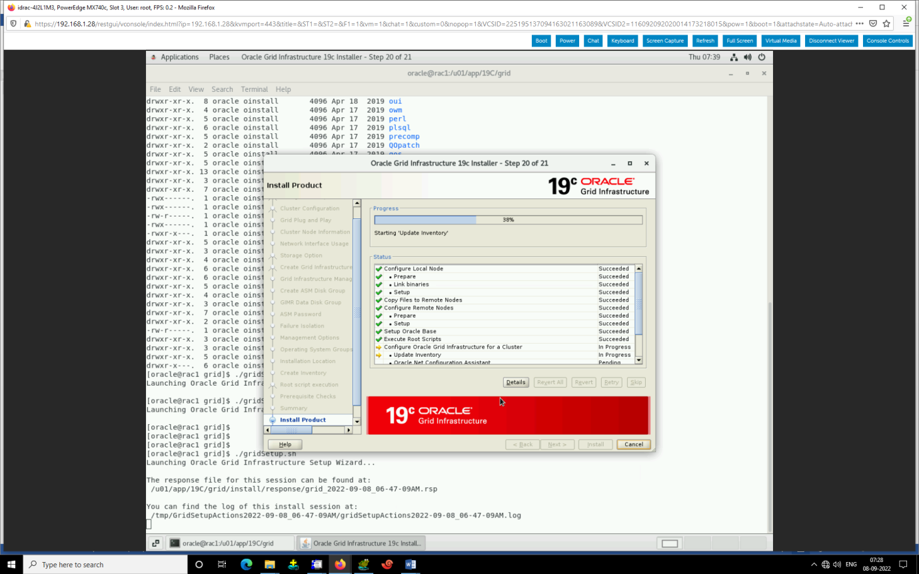The height and width of the screenshot is (574, 919).
Task: Click the iDRAC Disconnect Viewer button
Action: [831, 41]
